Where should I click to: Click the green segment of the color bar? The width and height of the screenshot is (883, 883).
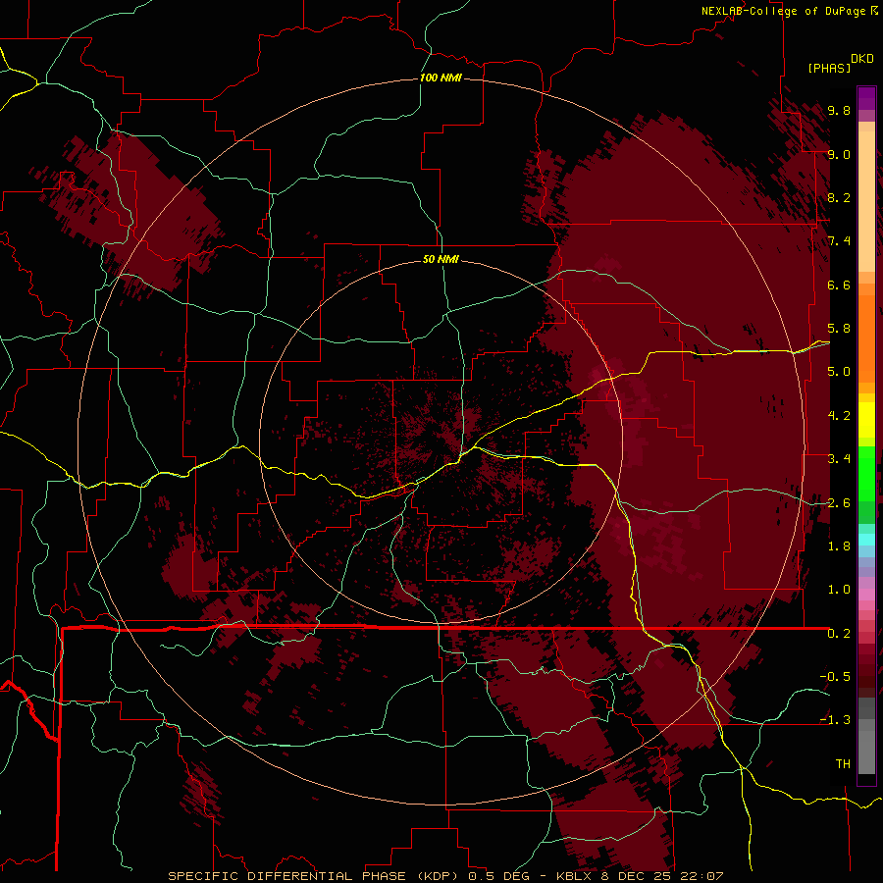(866, 473)
